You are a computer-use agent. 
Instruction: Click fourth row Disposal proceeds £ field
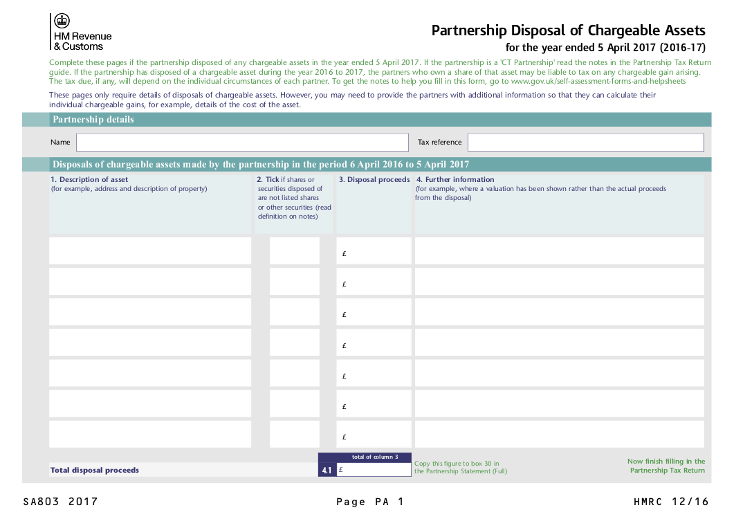click(x=374, y=343)
